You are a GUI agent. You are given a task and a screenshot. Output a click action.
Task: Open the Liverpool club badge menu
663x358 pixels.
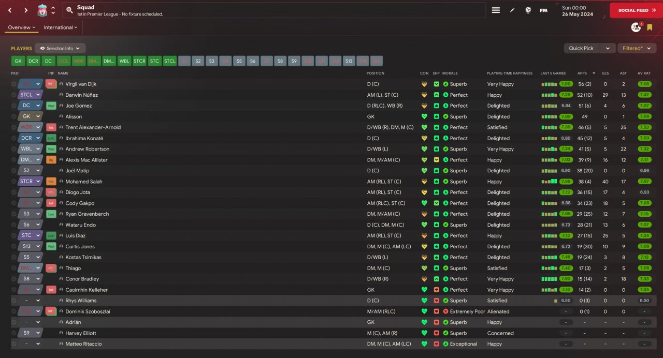point(42,10)
